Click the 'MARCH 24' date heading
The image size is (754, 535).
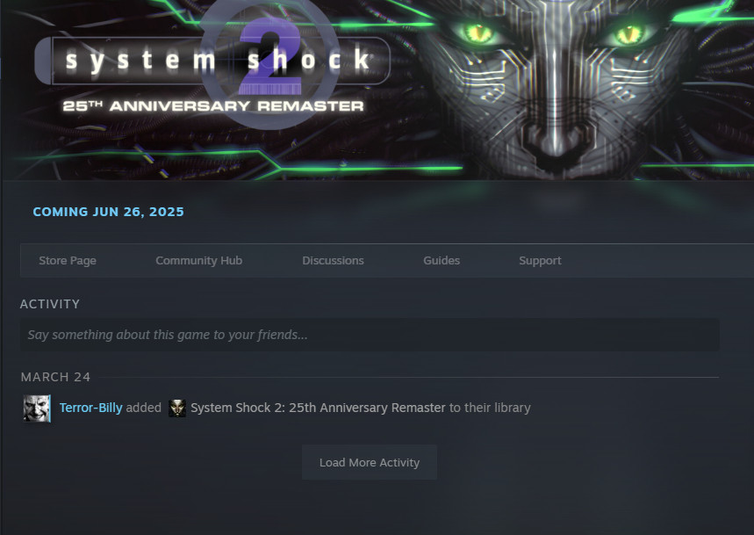pyautogui.click(x=55, y=377)
